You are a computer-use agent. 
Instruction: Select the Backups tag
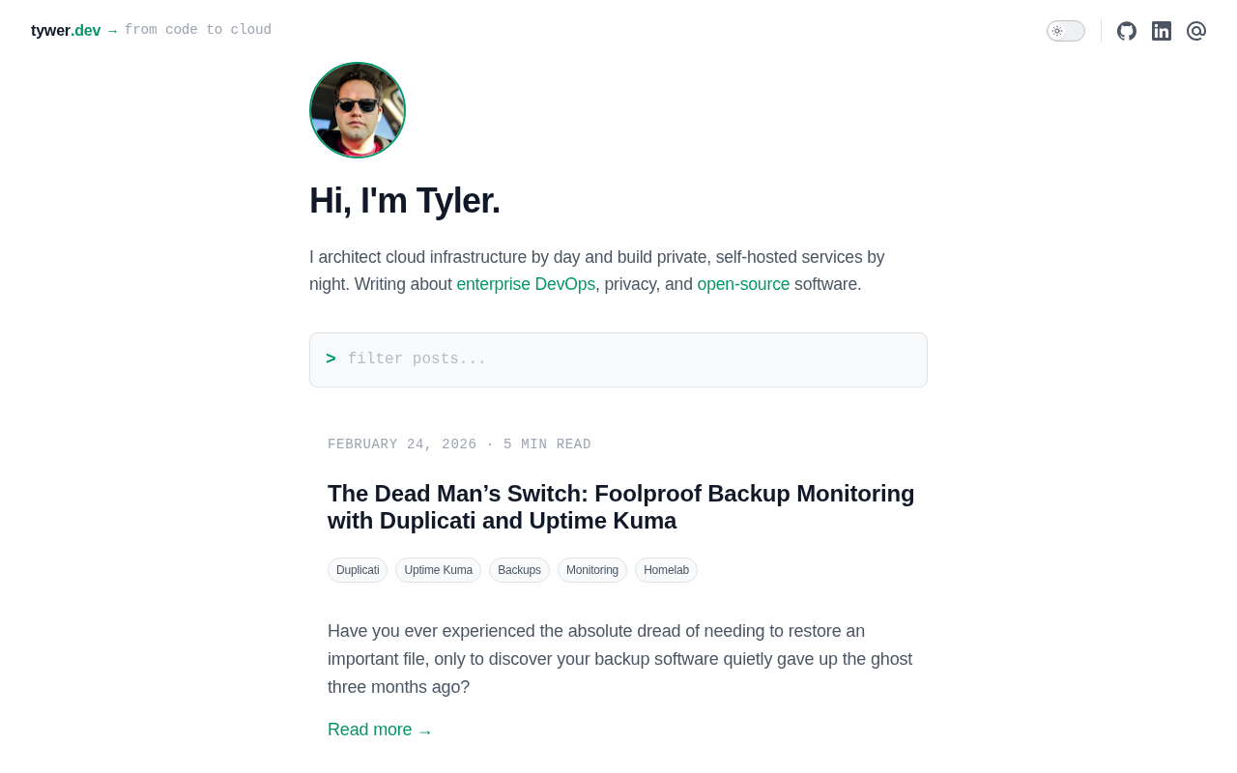(x=519, y=570)
